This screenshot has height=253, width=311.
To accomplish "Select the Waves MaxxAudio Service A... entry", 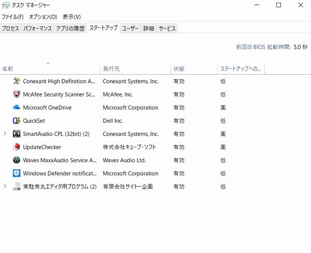I will [x=60, y=160].
